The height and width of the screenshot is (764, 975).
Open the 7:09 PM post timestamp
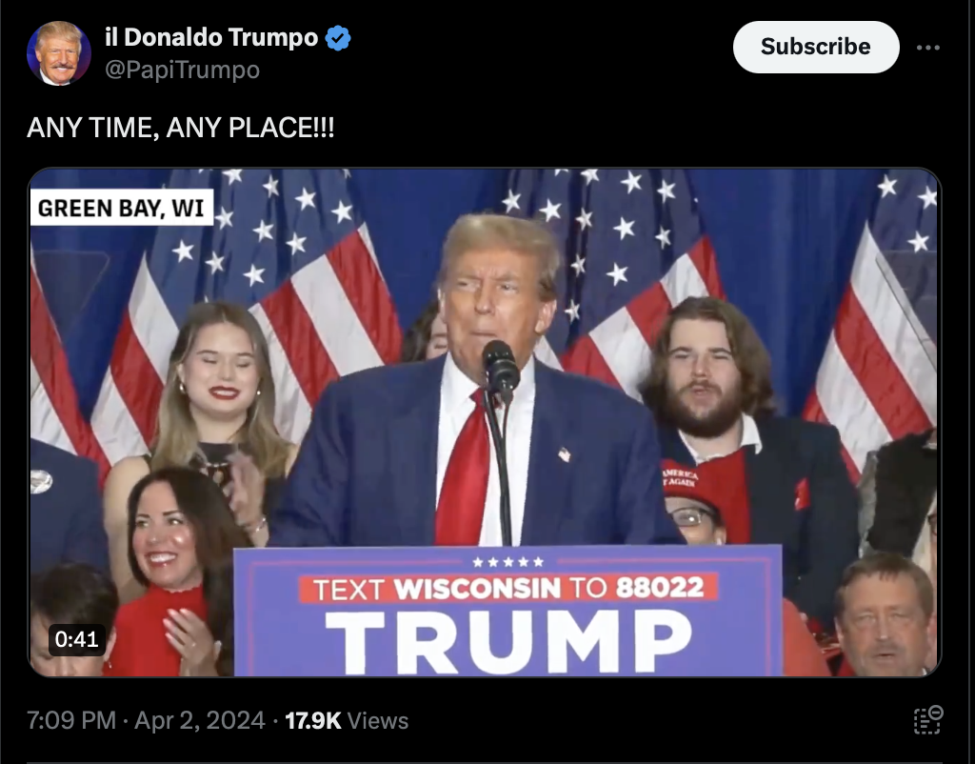click(x=71, y=720)
